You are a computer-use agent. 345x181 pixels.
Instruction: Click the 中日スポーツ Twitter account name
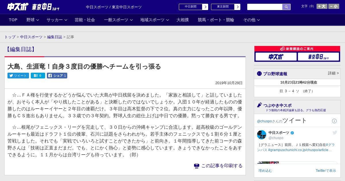click(279, 133)
